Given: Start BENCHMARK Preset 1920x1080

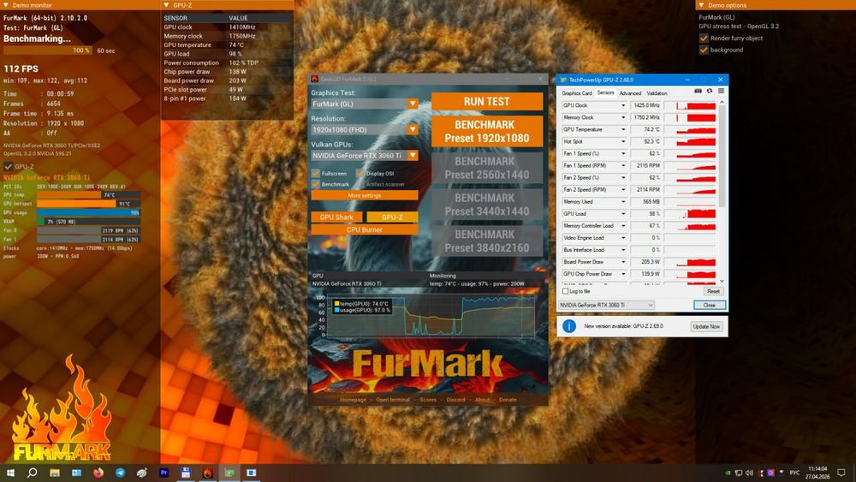Looking at the screenshot, I should click(487, 131).
